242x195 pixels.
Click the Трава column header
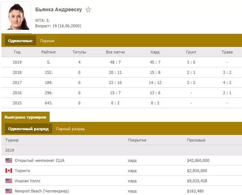point(227,52)
